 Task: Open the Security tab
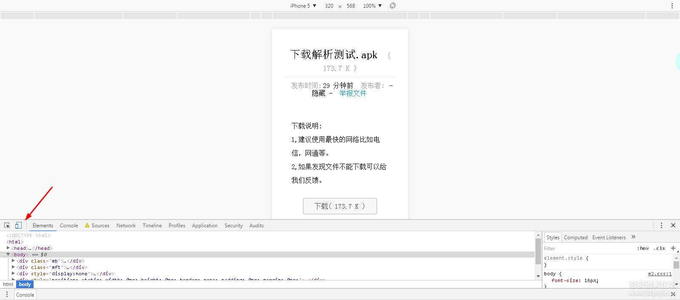pyautogui.click(x=234, y=226)
